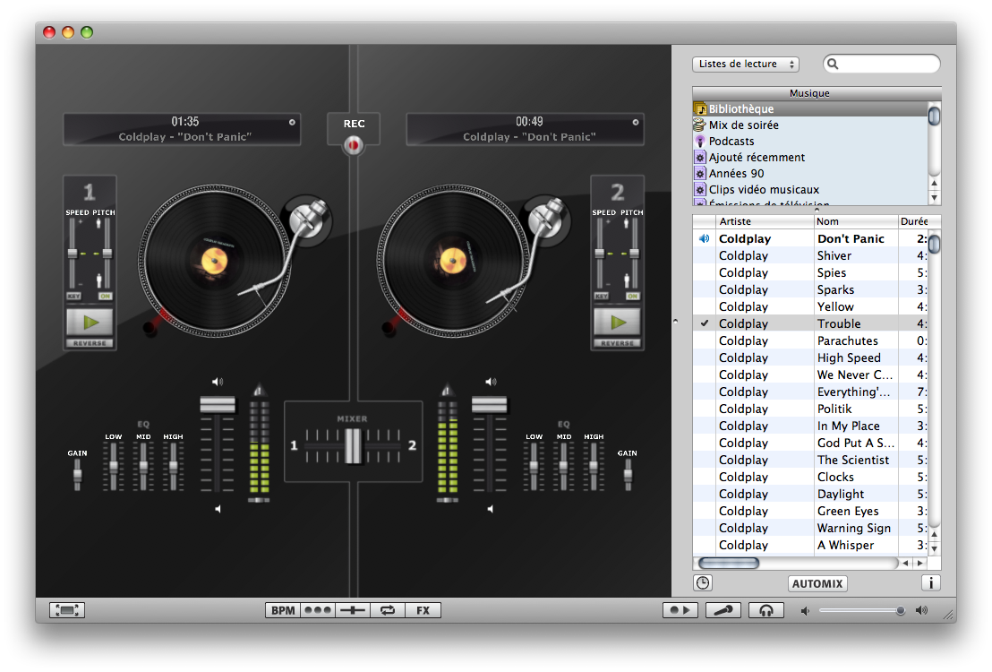Click the crossfade transition icon beside the loop icon
Screen dimensions: 992x672
tap(353, 610)
